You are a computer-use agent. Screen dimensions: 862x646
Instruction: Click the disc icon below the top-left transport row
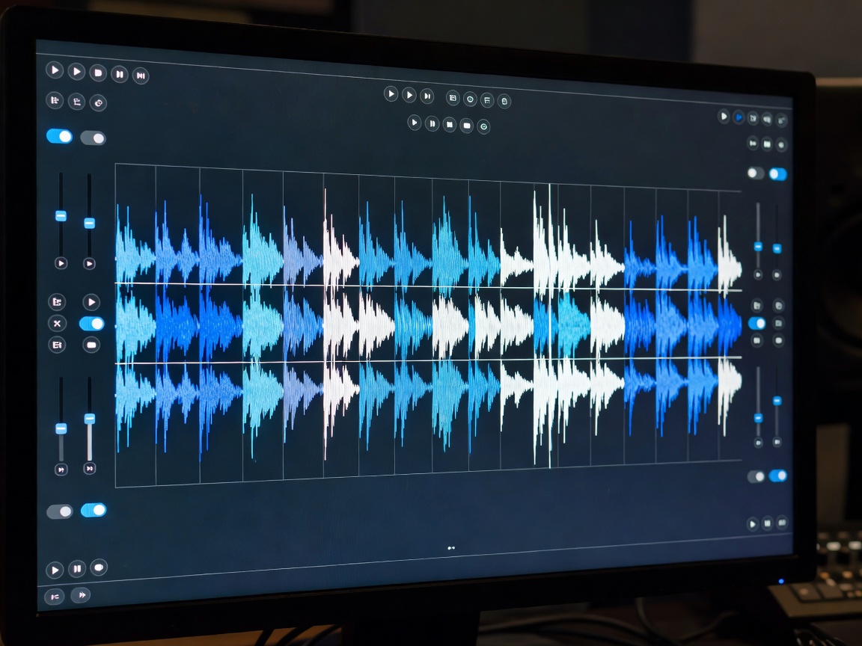click(x=98, y=102)
